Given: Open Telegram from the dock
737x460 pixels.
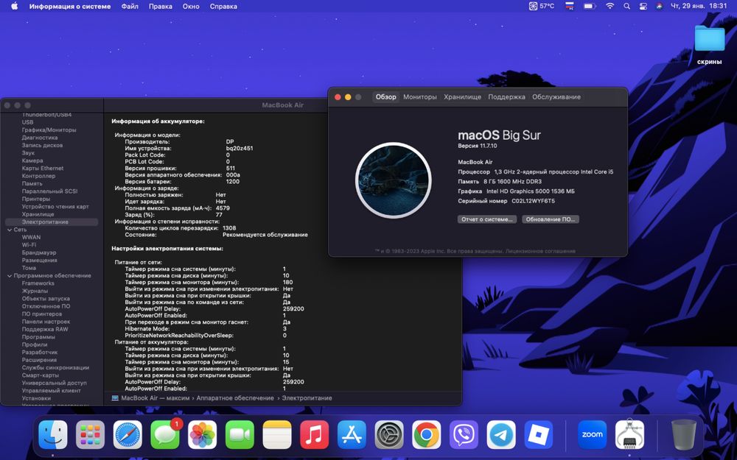Looking at the screenshot, I should [501, 435].
